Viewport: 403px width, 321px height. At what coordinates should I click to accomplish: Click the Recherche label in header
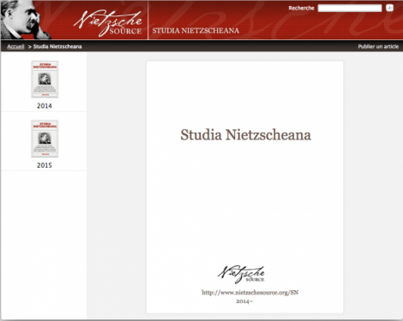[x=301, y=9]
